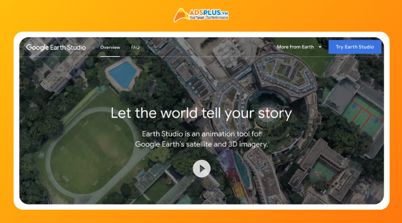402x223 pixels.
Task: Open the Overview tab
Action: pyautogui.click(x=110, y=47)
